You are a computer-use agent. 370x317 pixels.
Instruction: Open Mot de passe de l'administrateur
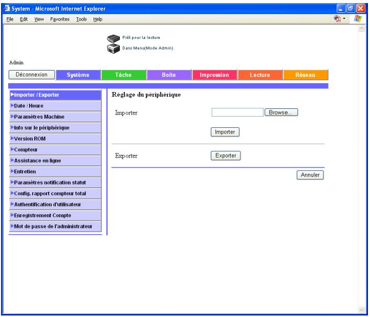pos(55,227)
